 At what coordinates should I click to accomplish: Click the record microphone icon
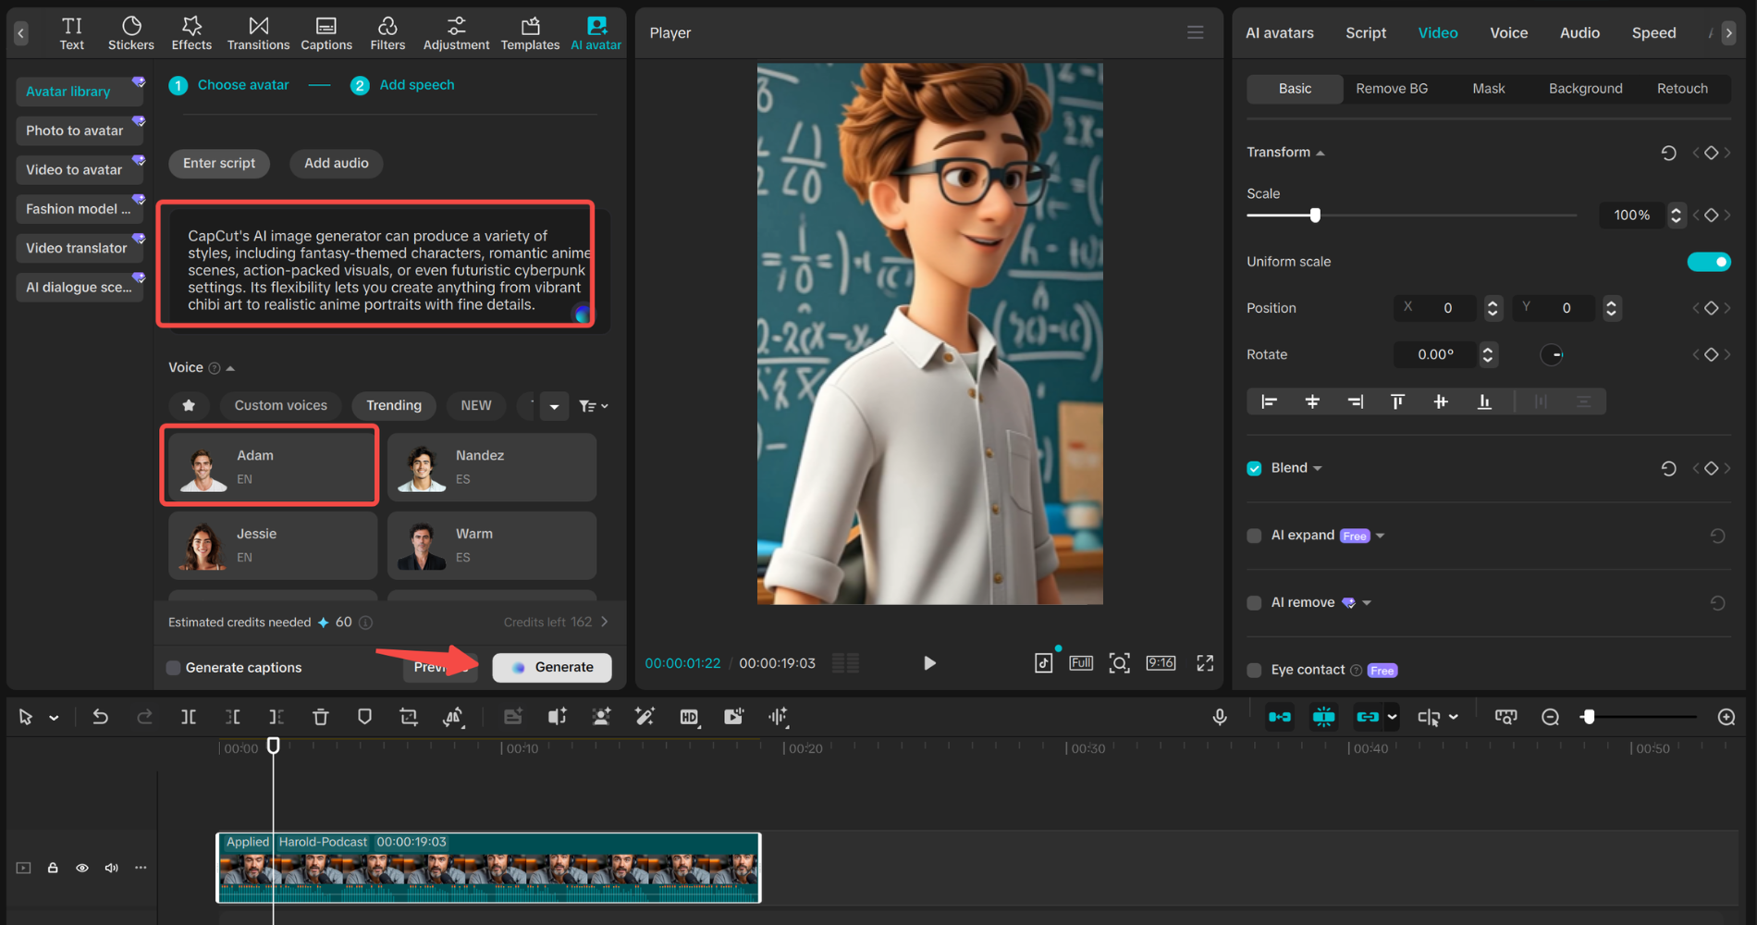tap(1220, 717)
